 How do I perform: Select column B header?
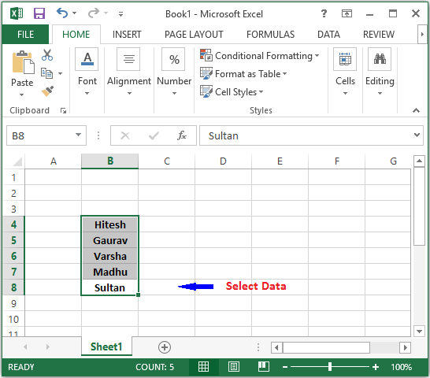tap(110, 161)
